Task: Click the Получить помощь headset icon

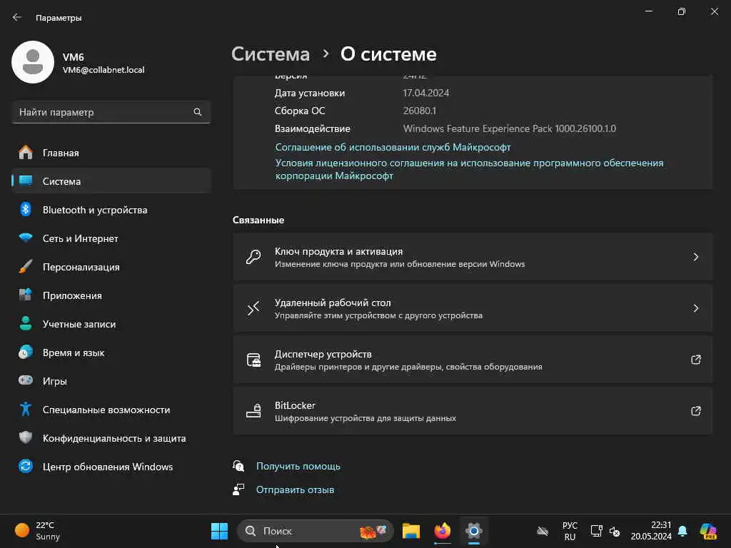Action: [238, 465]
